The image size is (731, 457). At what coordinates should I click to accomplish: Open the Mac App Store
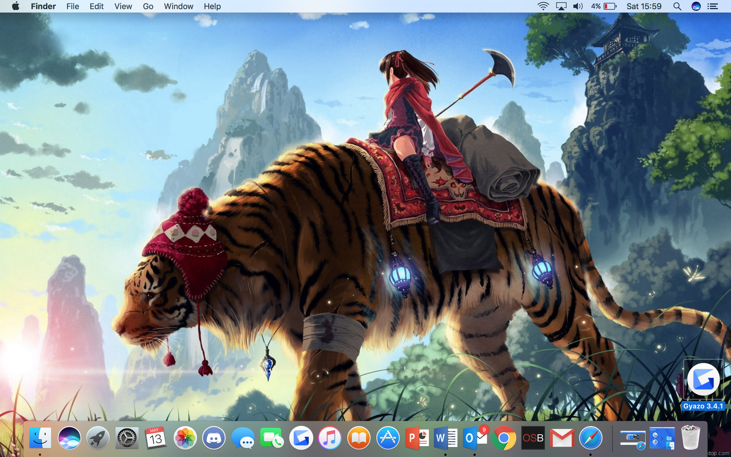click(388, 438)
